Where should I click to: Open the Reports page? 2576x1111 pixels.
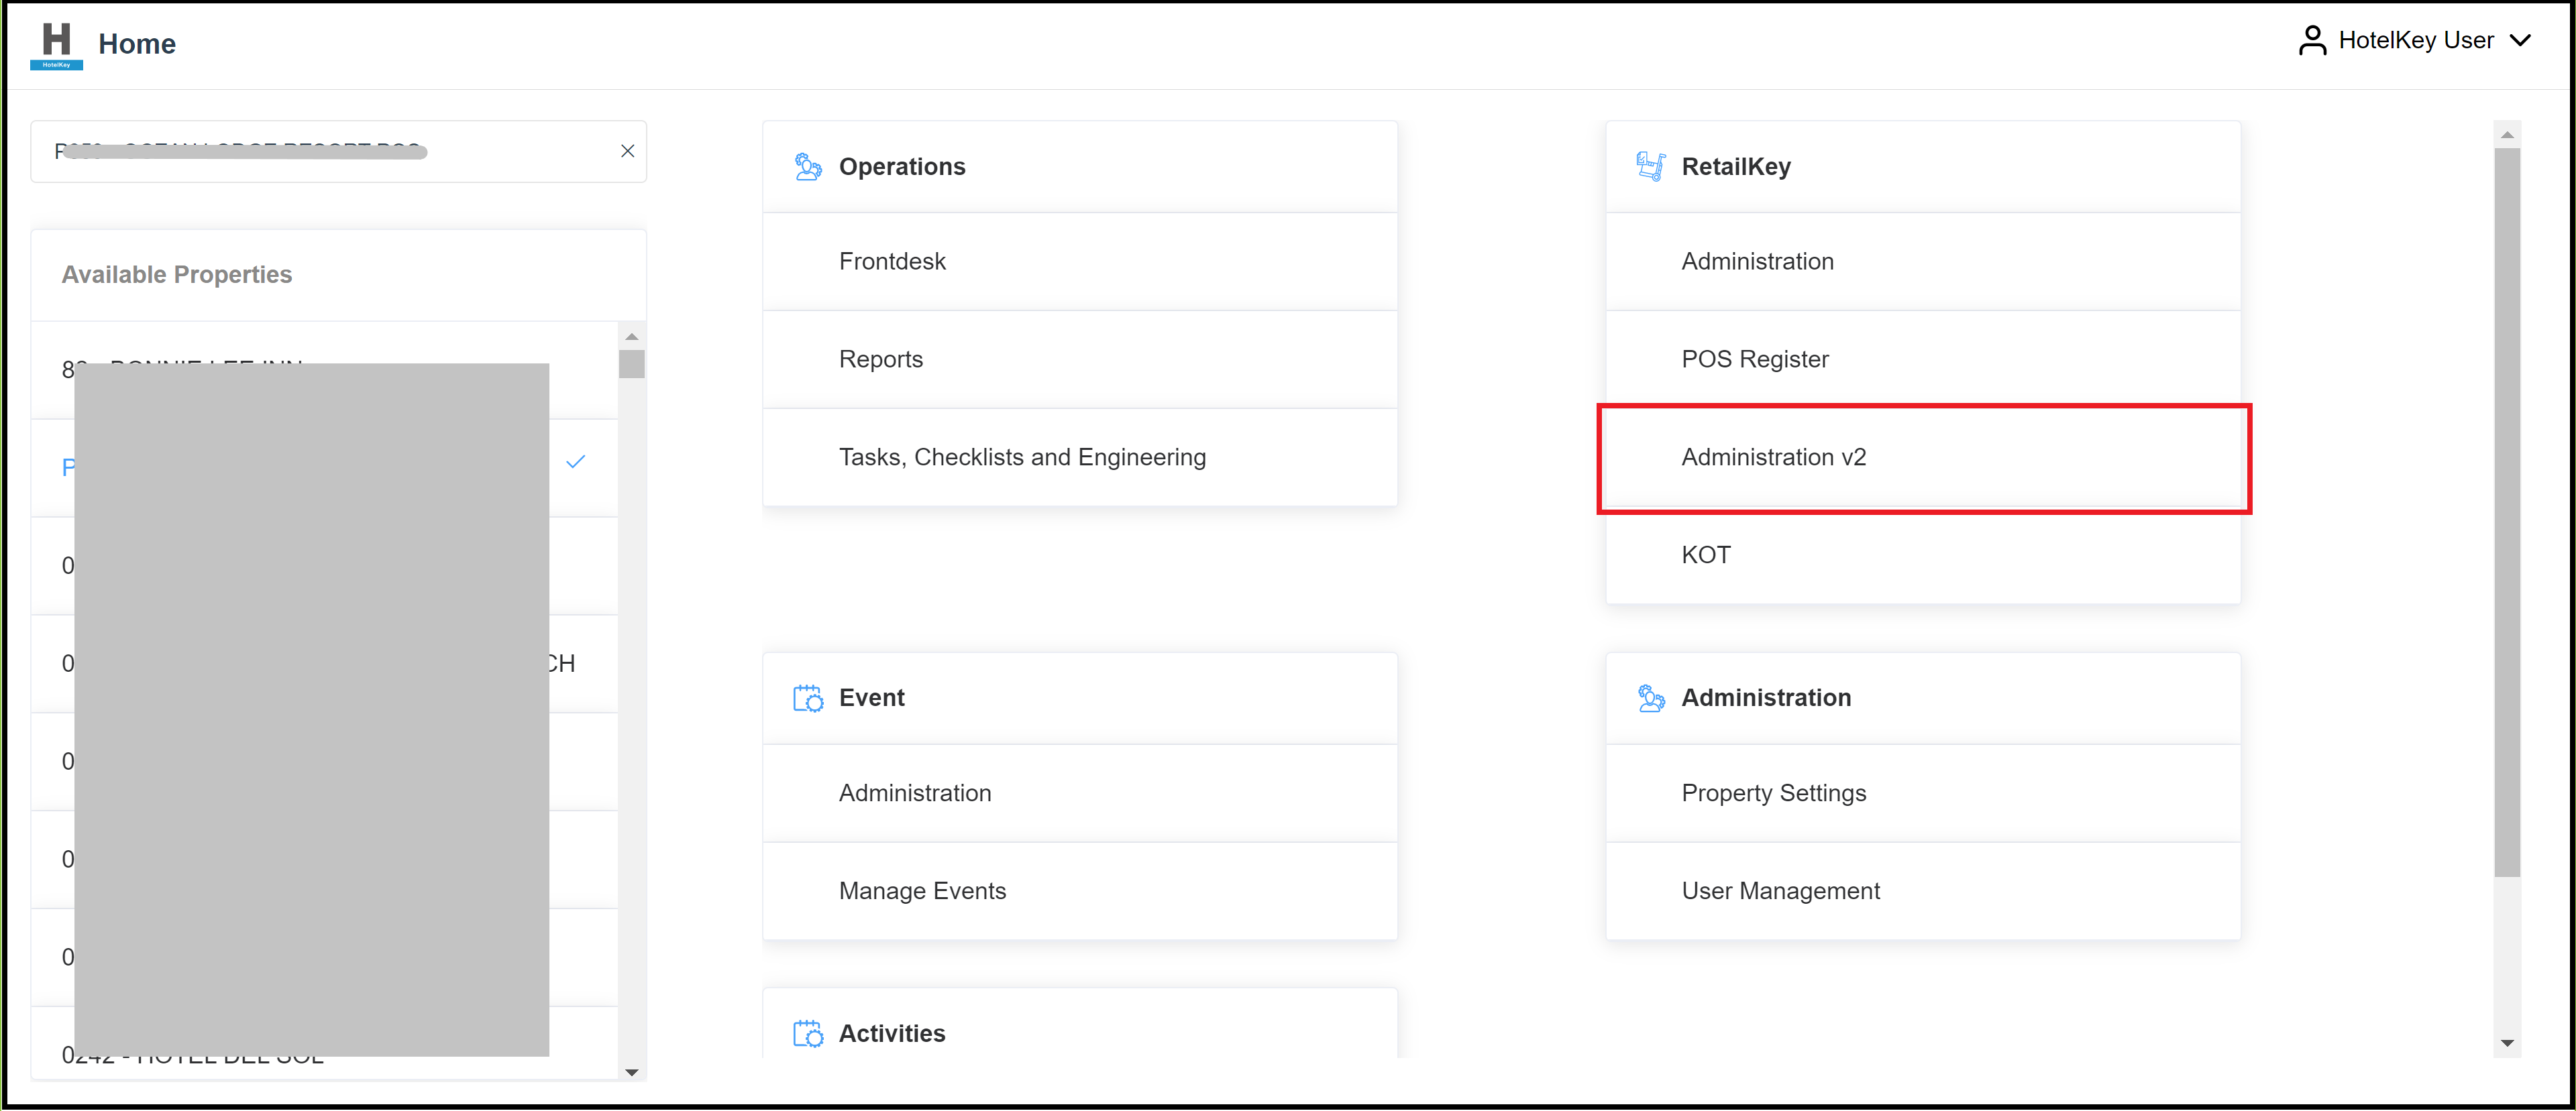(881, 359)
